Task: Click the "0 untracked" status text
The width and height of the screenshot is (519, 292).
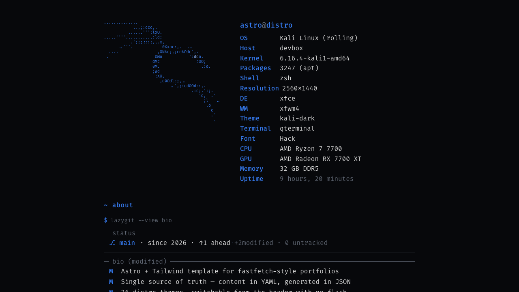Action: 307,243
